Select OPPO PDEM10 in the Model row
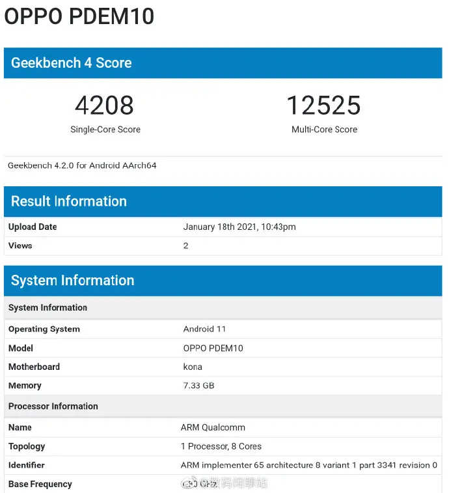Viewport: 449px width, 493px height. [x=213, y=348]
